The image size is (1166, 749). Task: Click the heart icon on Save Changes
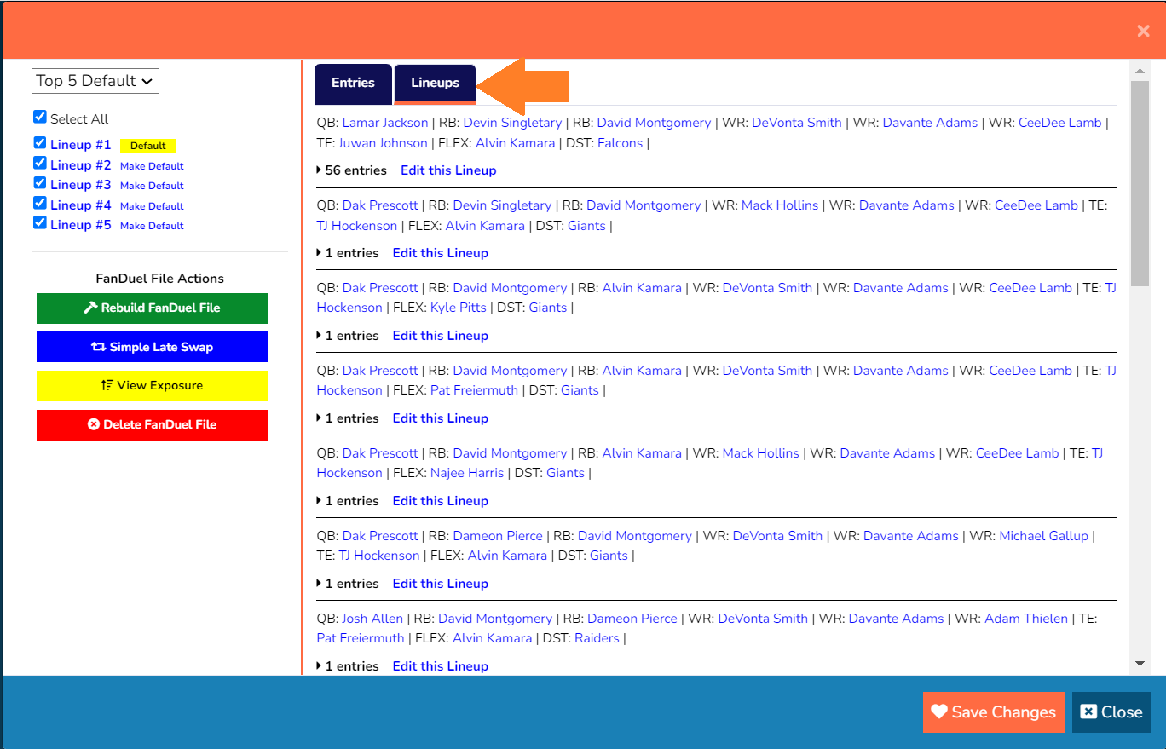[x=941, y=712]
